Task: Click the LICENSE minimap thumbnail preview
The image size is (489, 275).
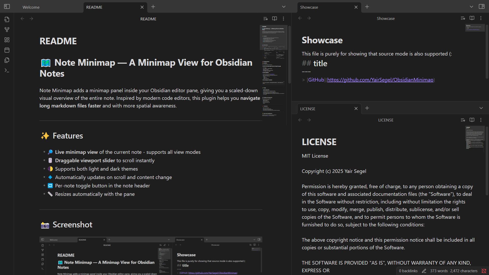Action: [x=474, y=138]
